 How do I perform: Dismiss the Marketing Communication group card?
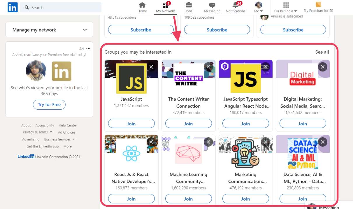(265, 142)
